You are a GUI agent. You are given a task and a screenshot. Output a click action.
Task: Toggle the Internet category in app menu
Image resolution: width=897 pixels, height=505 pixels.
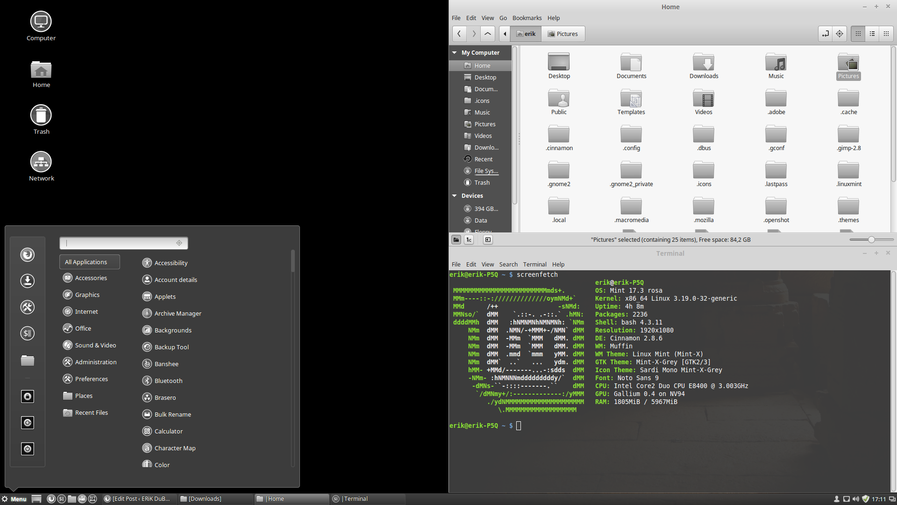pyautogui.click(x=85, y=311)
